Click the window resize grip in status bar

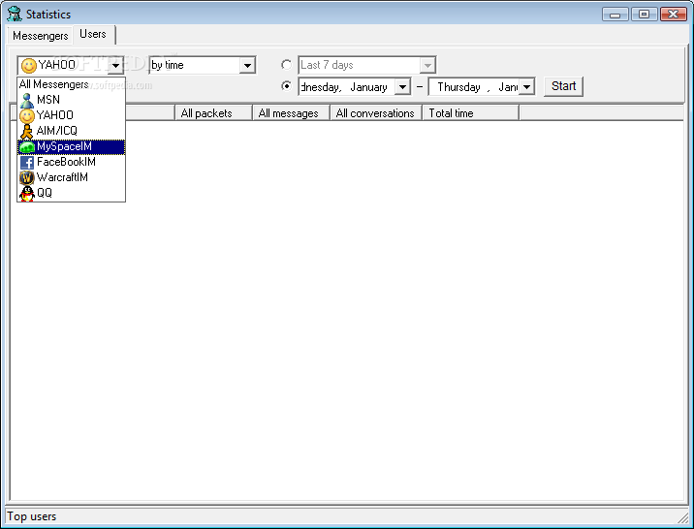click(x=683, y=516)
